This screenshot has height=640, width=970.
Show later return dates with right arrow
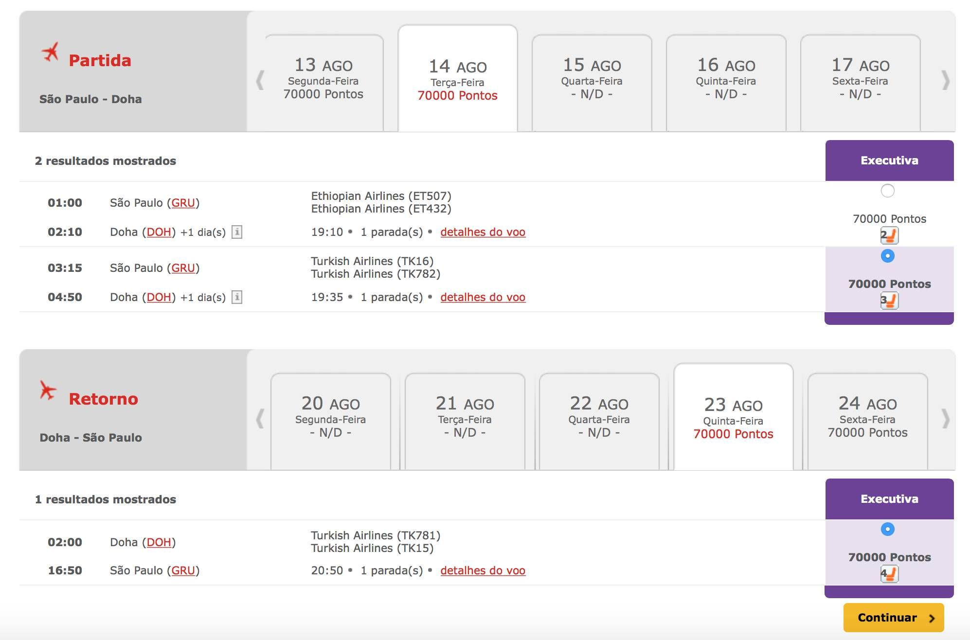945,419
